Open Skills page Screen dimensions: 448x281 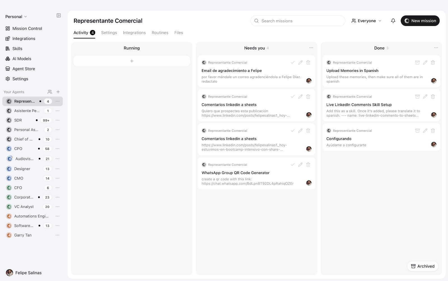14,49
